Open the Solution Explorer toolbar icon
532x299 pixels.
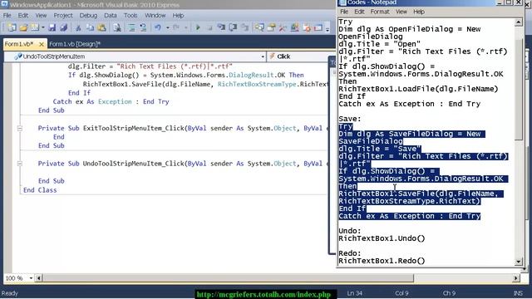[259, 27]
